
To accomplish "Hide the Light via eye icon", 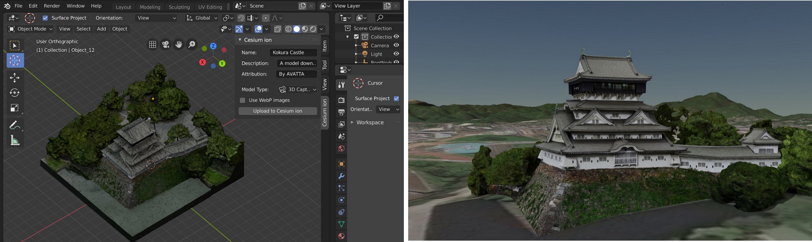I will pyautogui.click(x=396, y=54).
